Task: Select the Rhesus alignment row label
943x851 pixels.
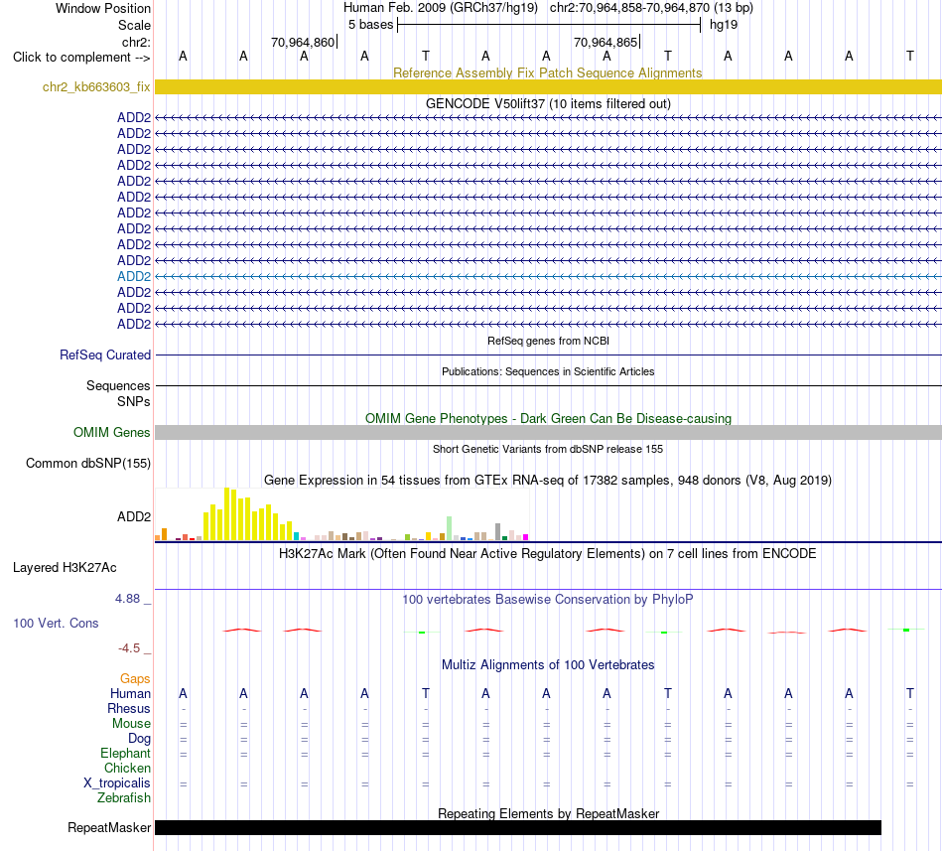Action: click(x=129, y=708)
